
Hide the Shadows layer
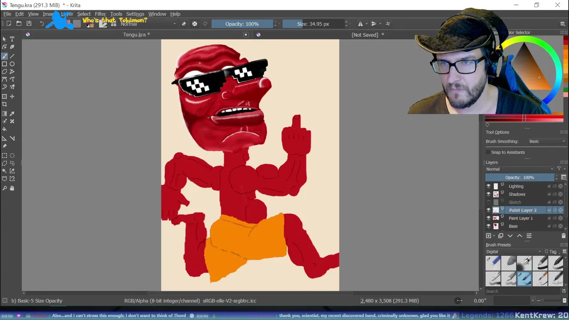point(489,194)
